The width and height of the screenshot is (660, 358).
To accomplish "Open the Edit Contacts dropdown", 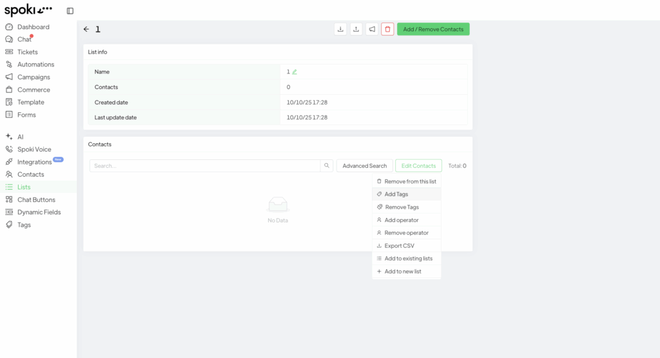I will tap(418, 166).
